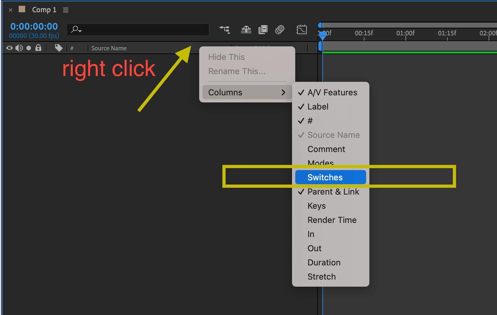Toggle the A/V Features column

coord(331,92)
